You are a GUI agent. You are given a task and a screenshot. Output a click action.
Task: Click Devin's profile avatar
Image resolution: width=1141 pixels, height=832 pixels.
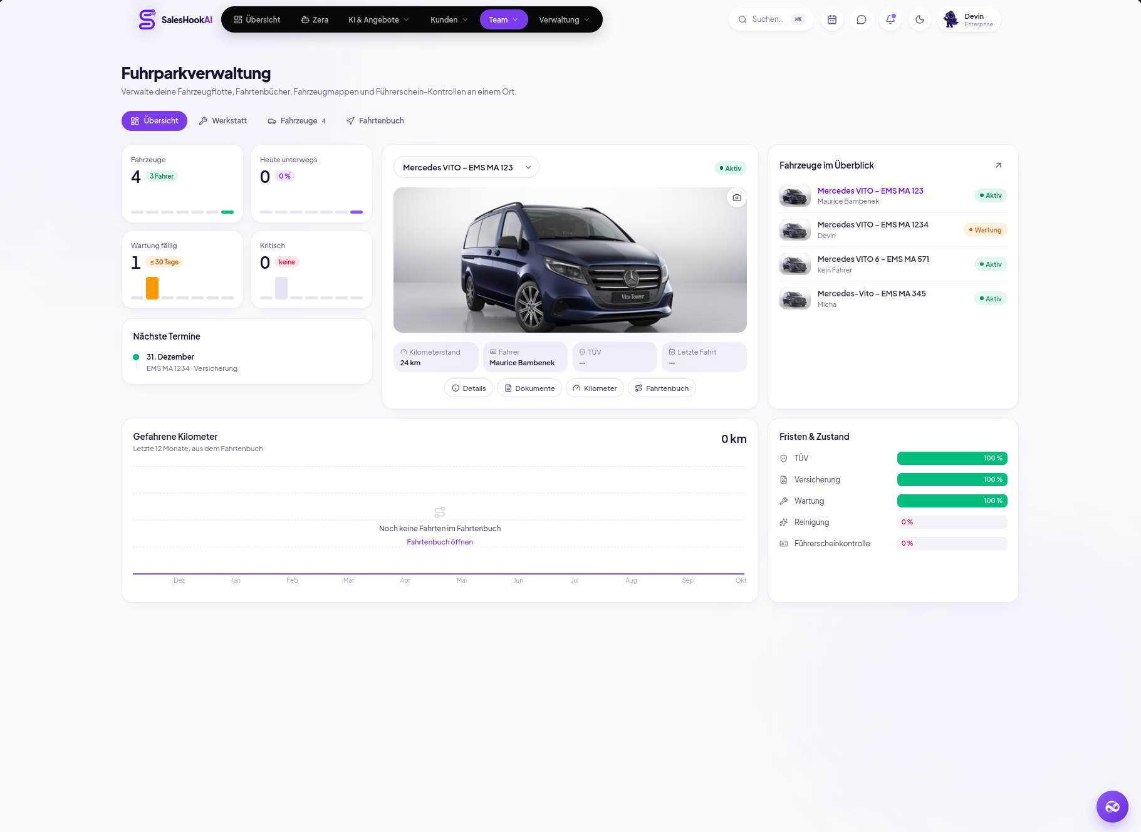click(x=951, y=19)
